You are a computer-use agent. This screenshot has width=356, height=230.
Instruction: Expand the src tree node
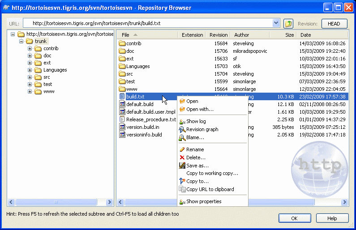(30, 77)
